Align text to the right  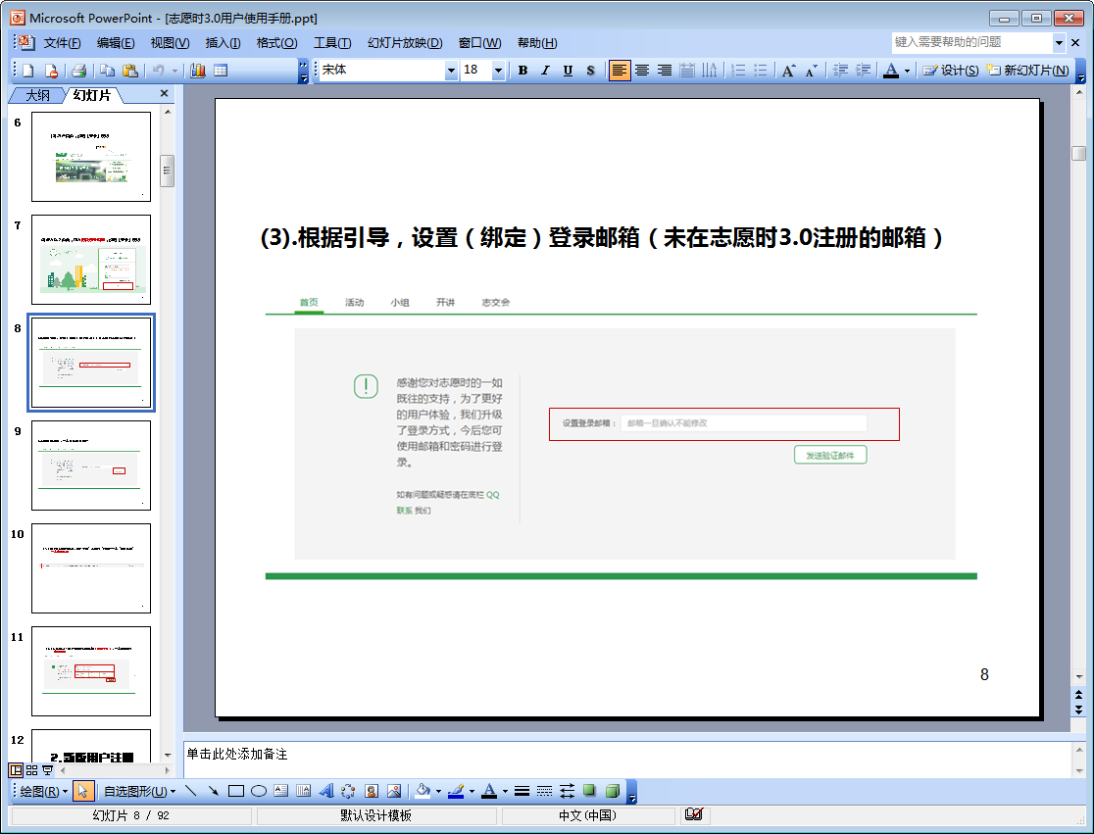click(665, 71)
